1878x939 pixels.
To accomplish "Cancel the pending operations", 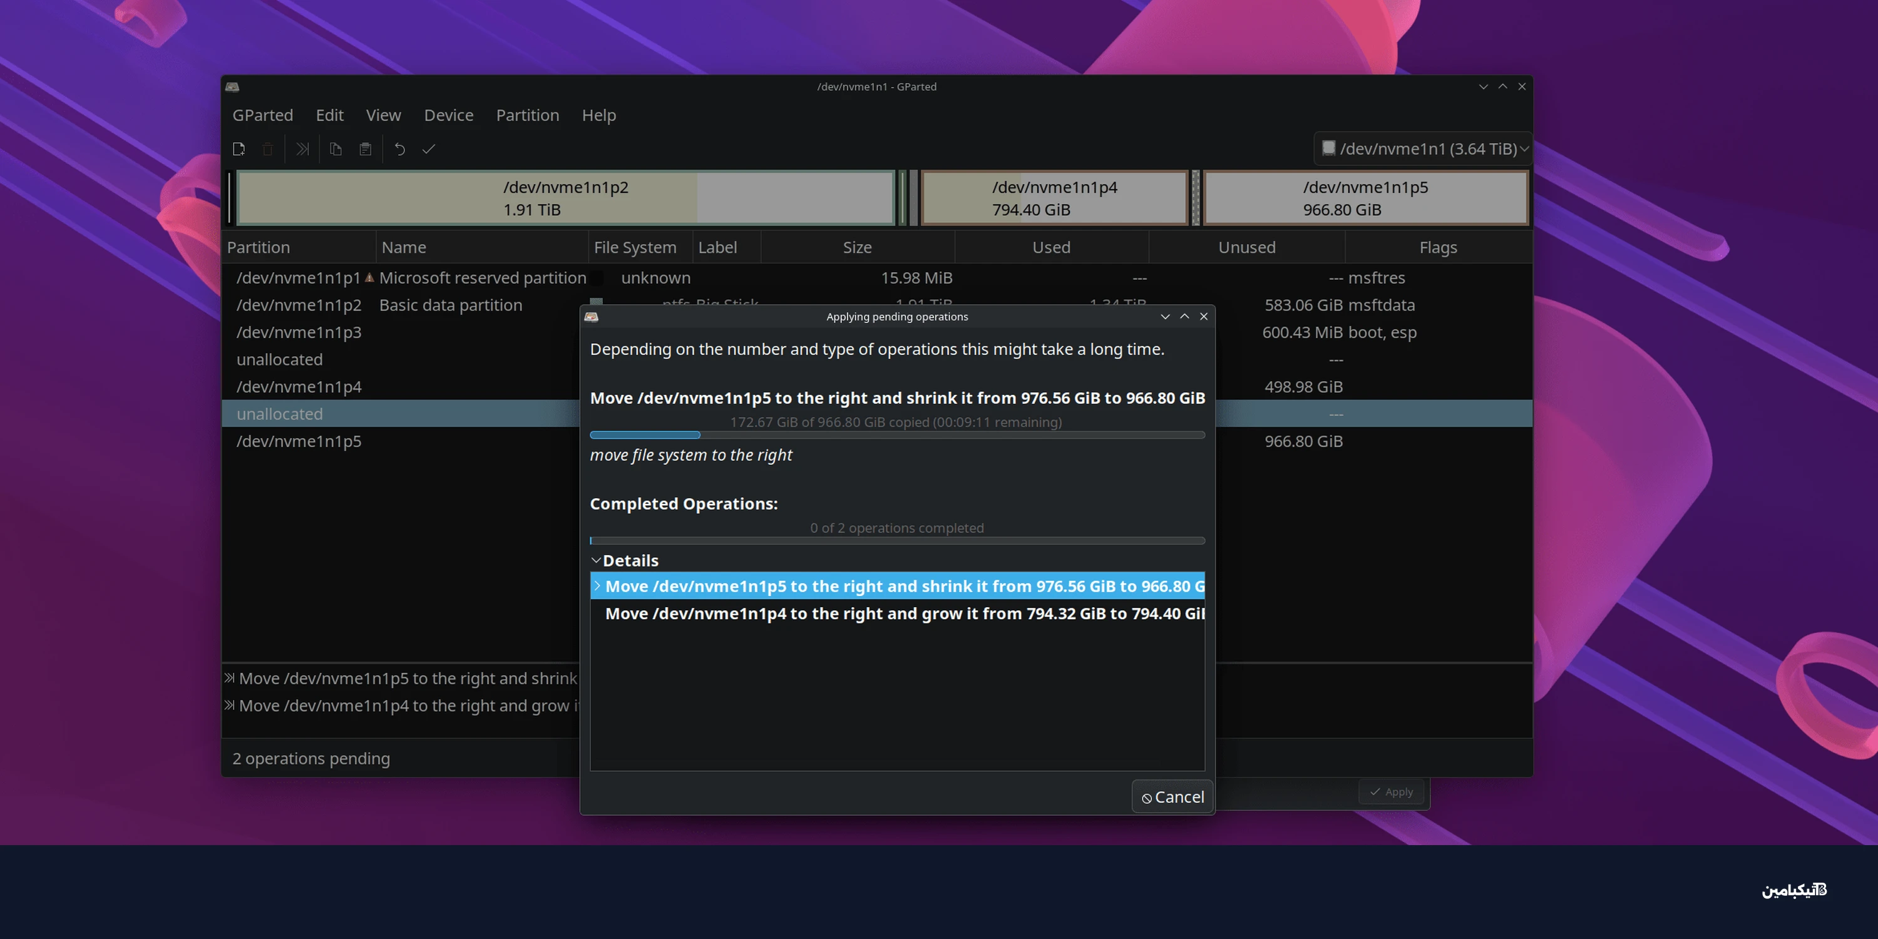I will click(1172, 797).
